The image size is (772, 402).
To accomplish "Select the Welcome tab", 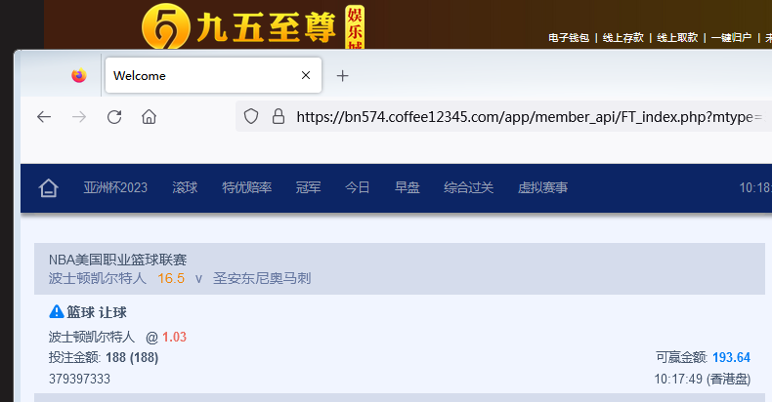I will [213, 75].
